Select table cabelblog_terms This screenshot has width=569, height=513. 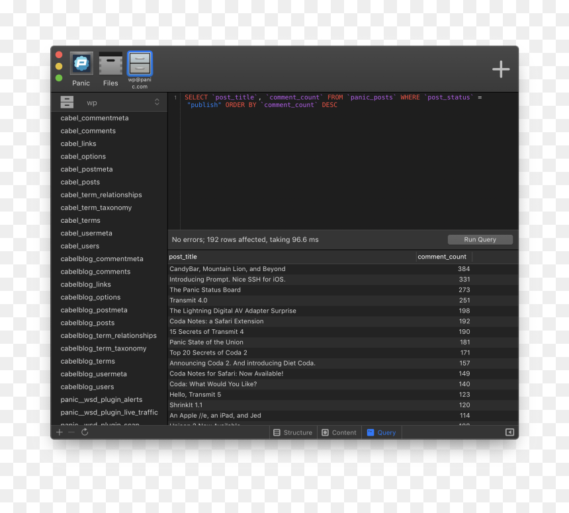coord(109,361)
